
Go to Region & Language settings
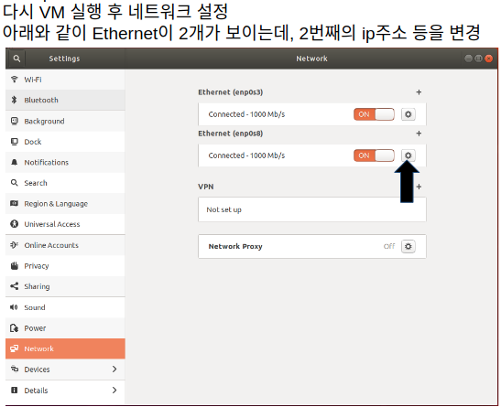pos(65,203)
